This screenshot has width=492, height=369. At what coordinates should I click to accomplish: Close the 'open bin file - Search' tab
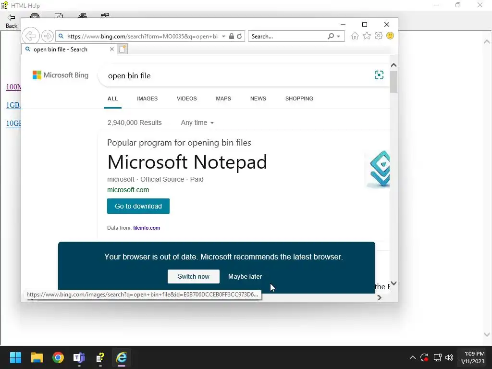click(x=111, y=49)
